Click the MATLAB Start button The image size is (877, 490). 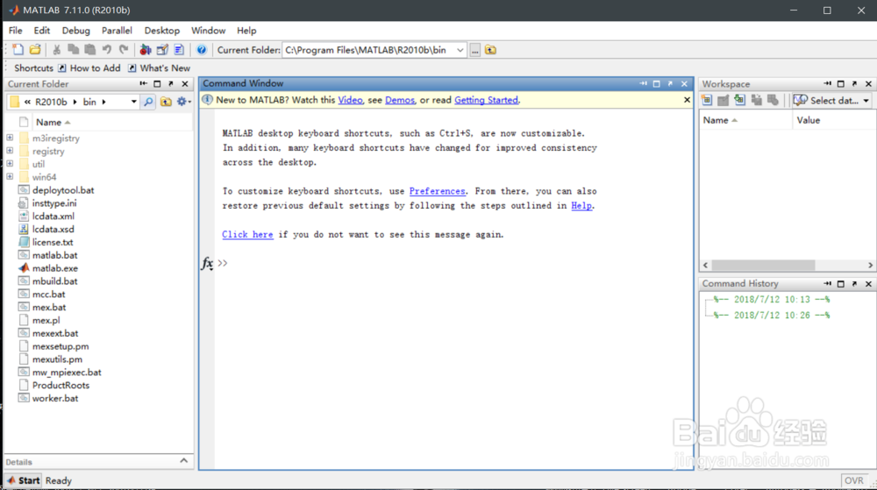pos(23,480)
